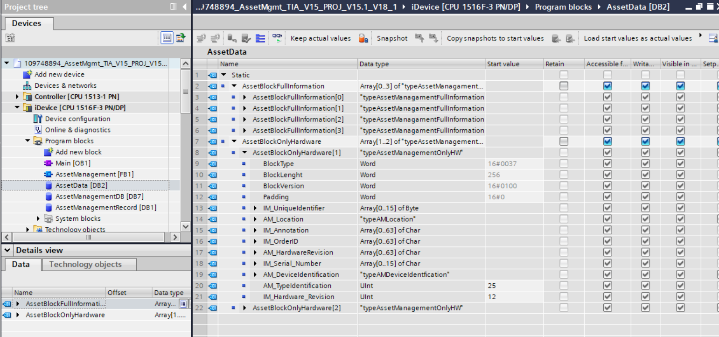This screenshot has width=719, height=337.
Task: Expand the Controller [CPU 1513-1 PN] node
Action: (18, 97)
